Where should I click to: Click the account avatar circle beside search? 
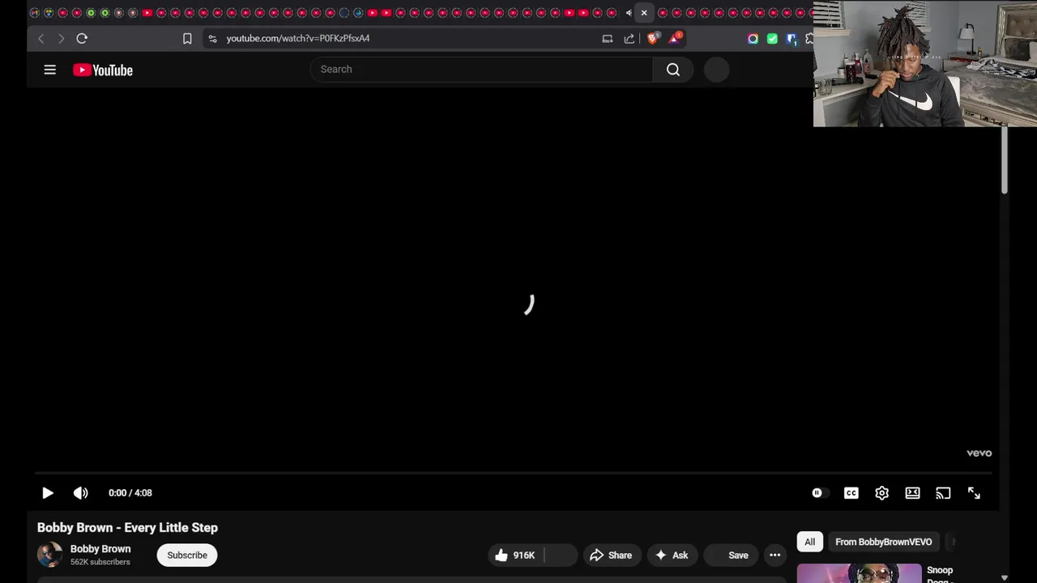coord(717,70)
